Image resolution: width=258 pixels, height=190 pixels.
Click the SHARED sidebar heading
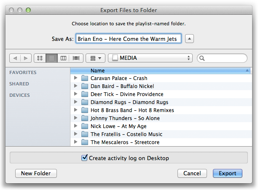(19, 84)
